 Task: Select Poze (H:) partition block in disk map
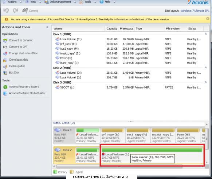click(188, 135)
